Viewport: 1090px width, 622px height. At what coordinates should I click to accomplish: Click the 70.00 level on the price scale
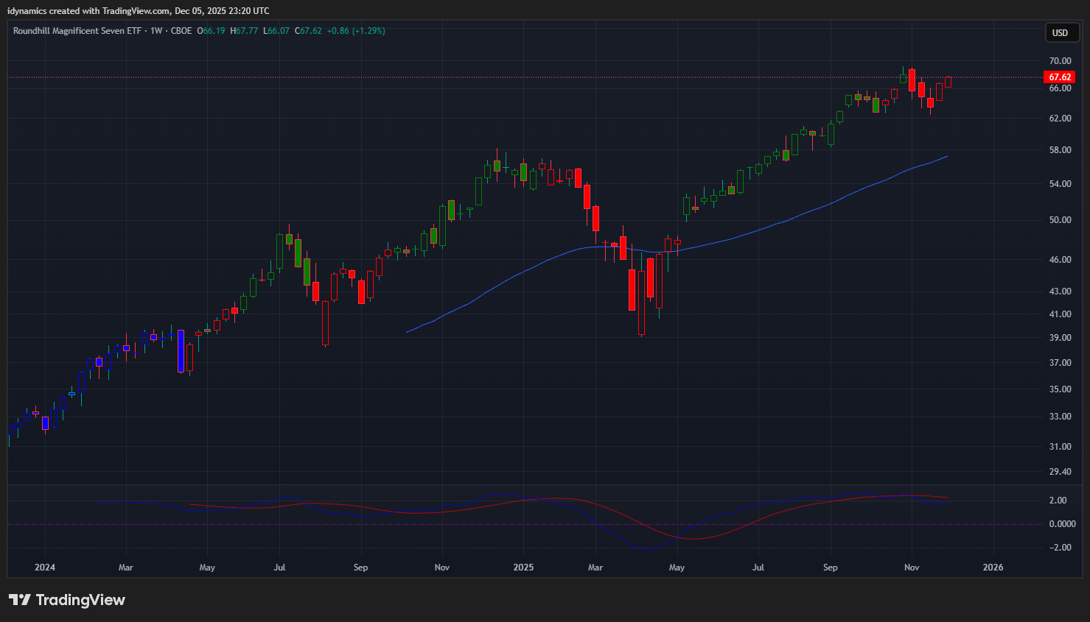point(1060,61)
